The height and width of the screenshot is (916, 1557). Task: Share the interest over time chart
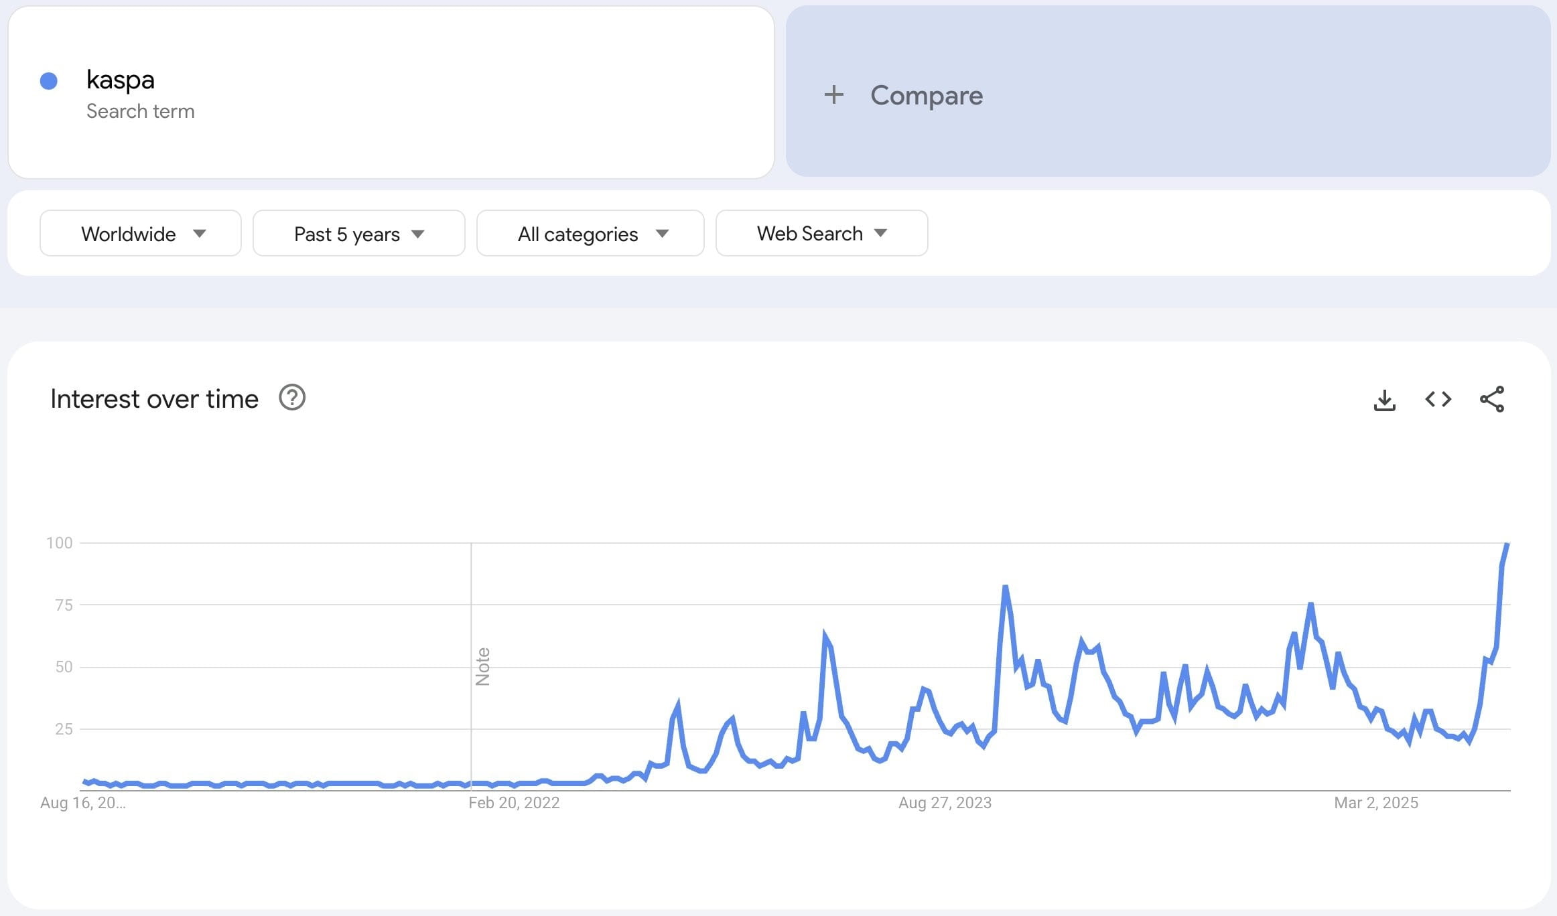tap(1492, 400)
